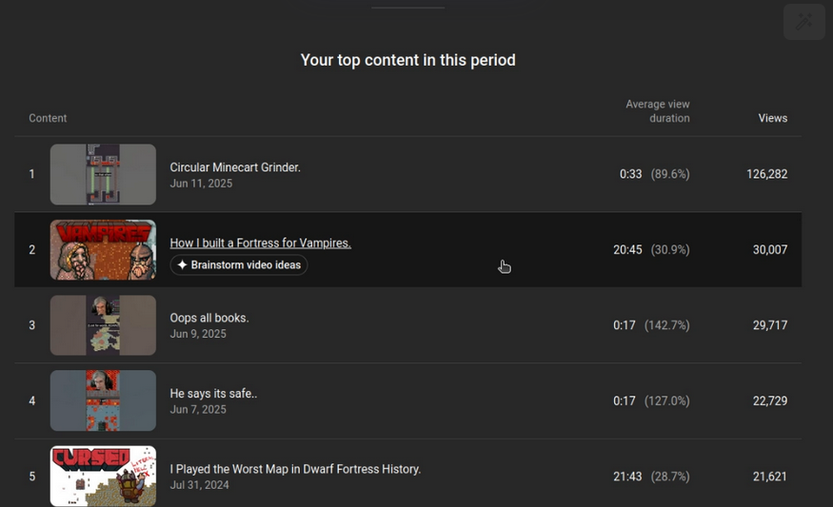Image resolution: width=833 pixels, height=507 pixels.
Task: Open How I built a Fortress for Vampires link
Action: [x=260, y=243]
